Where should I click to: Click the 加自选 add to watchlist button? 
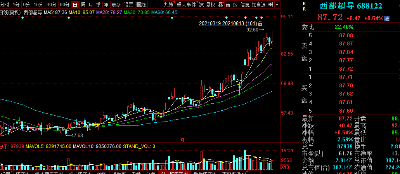click(x=258, y=5)
